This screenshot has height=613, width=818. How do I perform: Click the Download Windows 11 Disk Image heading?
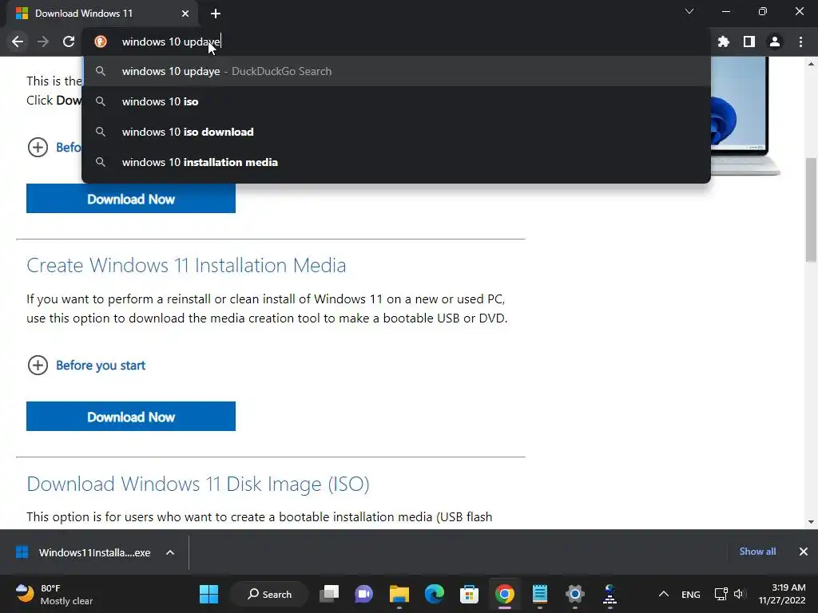[198, 484]
